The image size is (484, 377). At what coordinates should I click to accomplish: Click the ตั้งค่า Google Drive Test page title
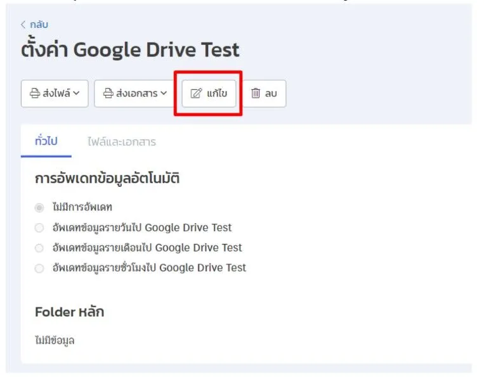pos(130,49)
